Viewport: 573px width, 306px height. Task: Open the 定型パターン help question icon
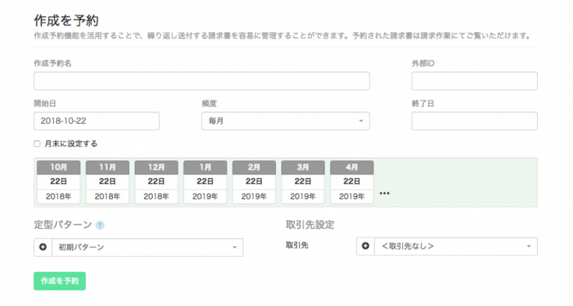[x=100, y=225]
